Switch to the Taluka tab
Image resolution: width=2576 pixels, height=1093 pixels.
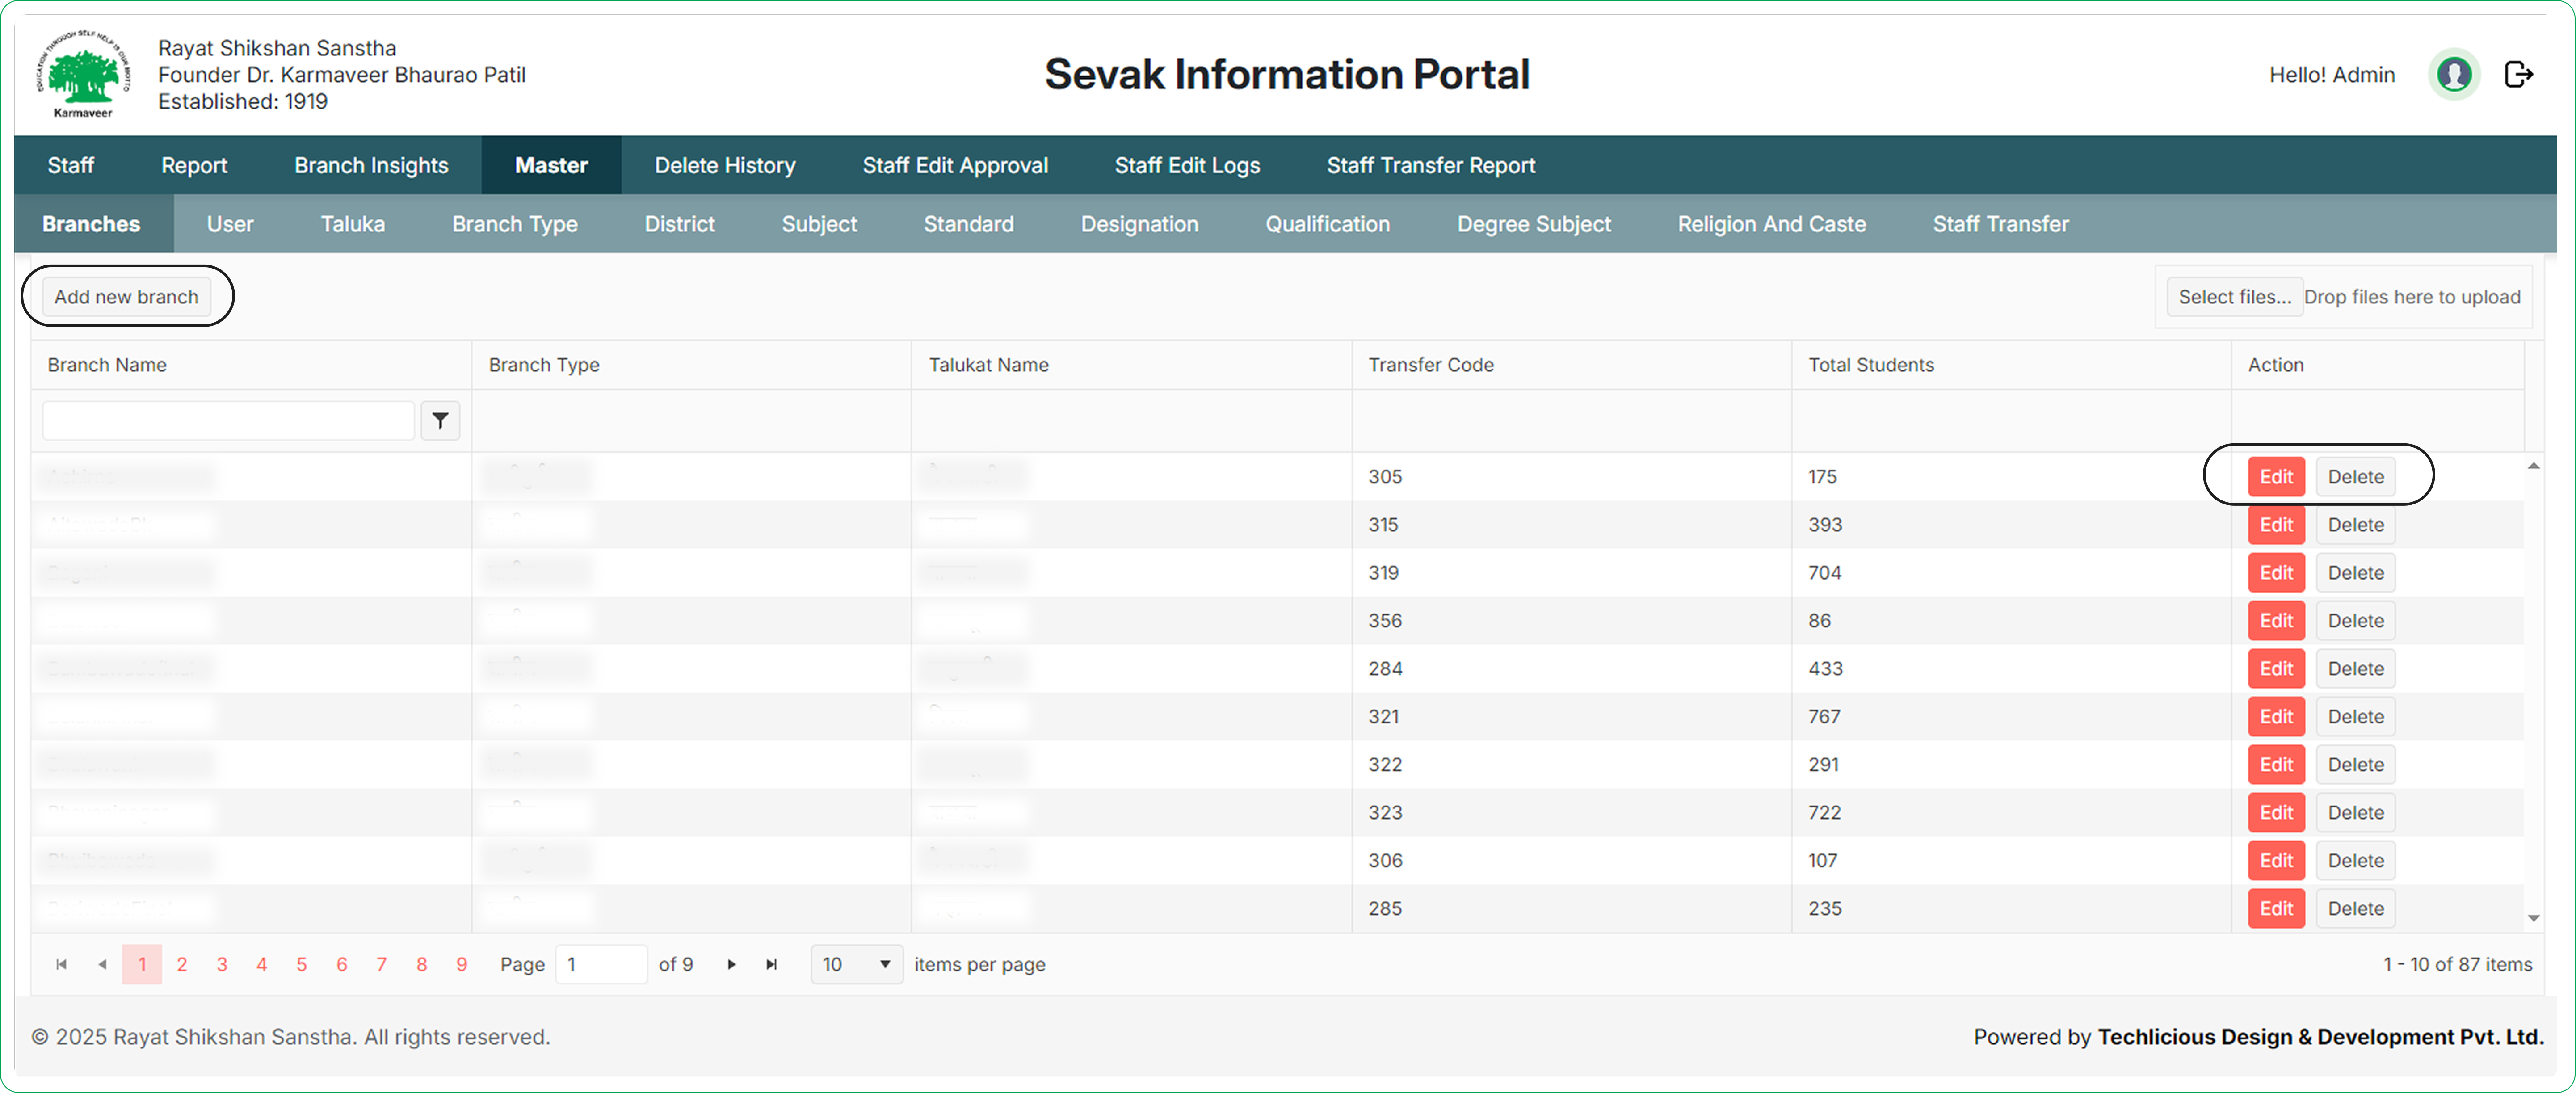point(353,224)
